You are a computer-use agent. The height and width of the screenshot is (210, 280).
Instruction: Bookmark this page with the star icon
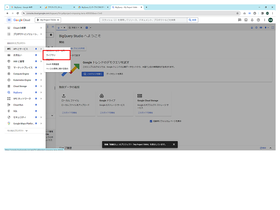coord(237,13)
